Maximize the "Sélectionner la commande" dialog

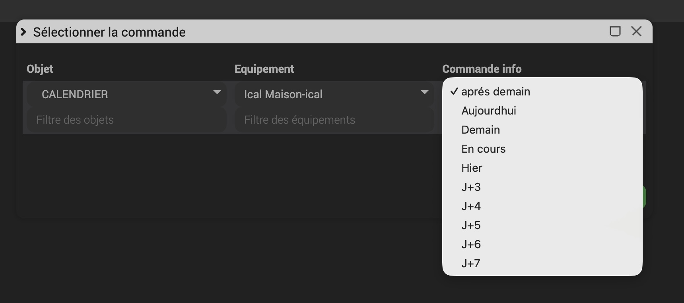coord(615,31)
